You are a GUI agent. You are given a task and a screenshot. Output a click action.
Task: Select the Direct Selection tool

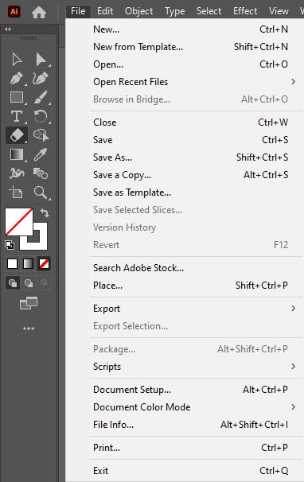tap(41, 60)
